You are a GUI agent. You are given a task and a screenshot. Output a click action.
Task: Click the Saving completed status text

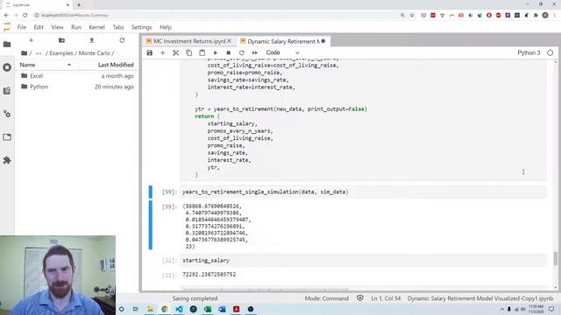195,298
